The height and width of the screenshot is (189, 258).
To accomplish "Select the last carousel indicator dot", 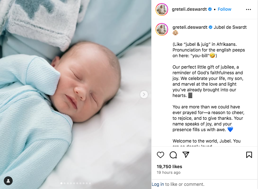I will (90, 183).
